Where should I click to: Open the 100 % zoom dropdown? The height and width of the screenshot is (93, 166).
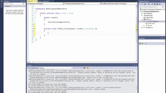[x=33, y=62]
